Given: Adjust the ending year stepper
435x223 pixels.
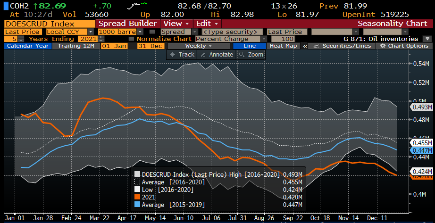Looking at the screenshot, I should [x=101, y=39].
